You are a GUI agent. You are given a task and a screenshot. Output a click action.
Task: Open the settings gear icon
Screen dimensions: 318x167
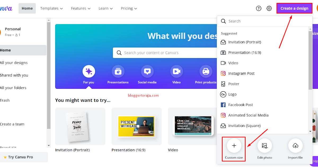(x=269, y=8)
